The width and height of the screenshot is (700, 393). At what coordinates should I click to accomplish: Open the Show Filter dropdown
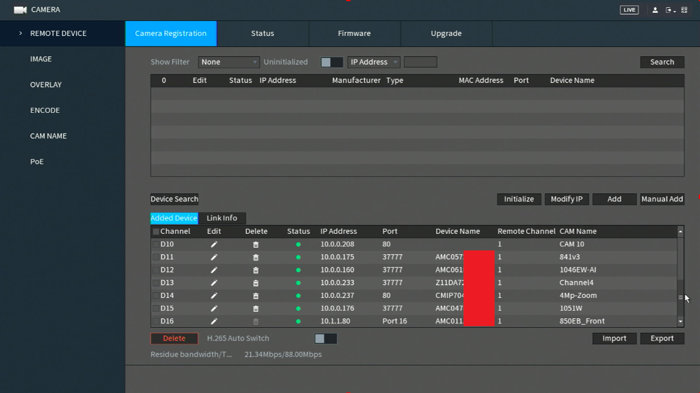[x=229, y=62]
